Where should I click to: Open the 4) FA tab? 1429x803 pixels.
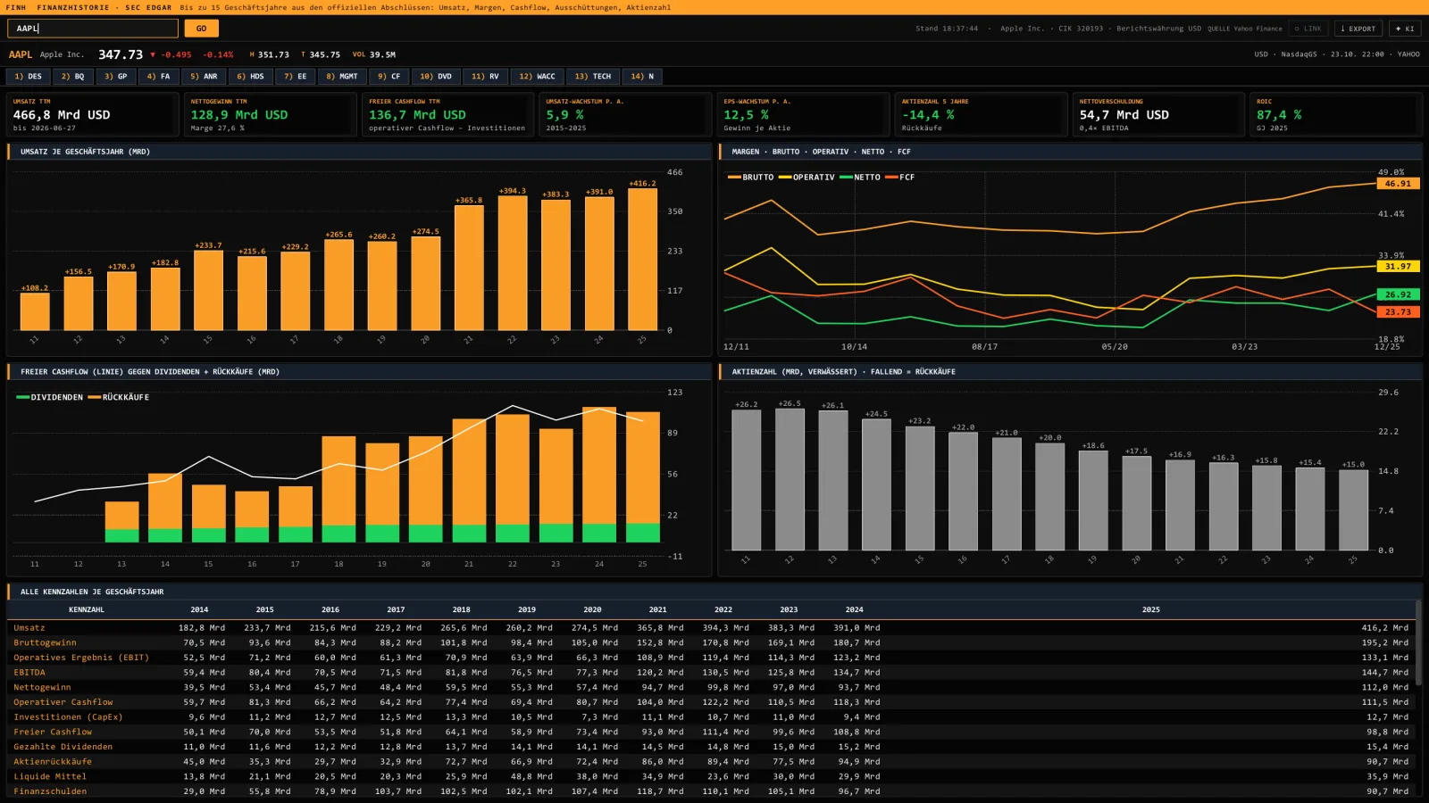(x=158, y=77)
